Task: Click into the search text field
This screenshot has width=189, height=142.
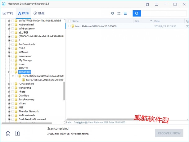Action: coord(164,13)
